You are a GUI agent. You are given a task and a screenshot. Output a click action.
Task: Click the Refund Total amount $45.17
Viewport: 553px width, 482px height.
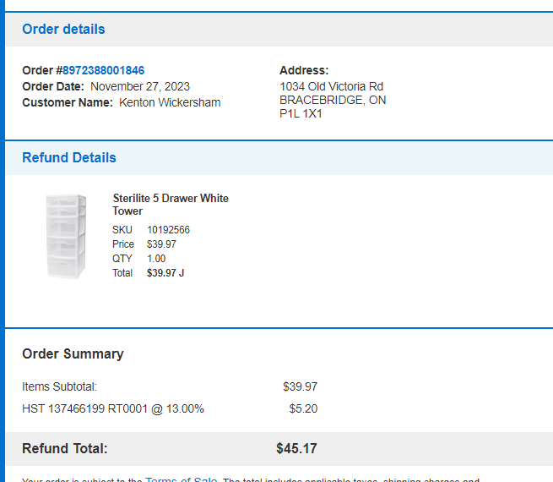pos(296,448)
